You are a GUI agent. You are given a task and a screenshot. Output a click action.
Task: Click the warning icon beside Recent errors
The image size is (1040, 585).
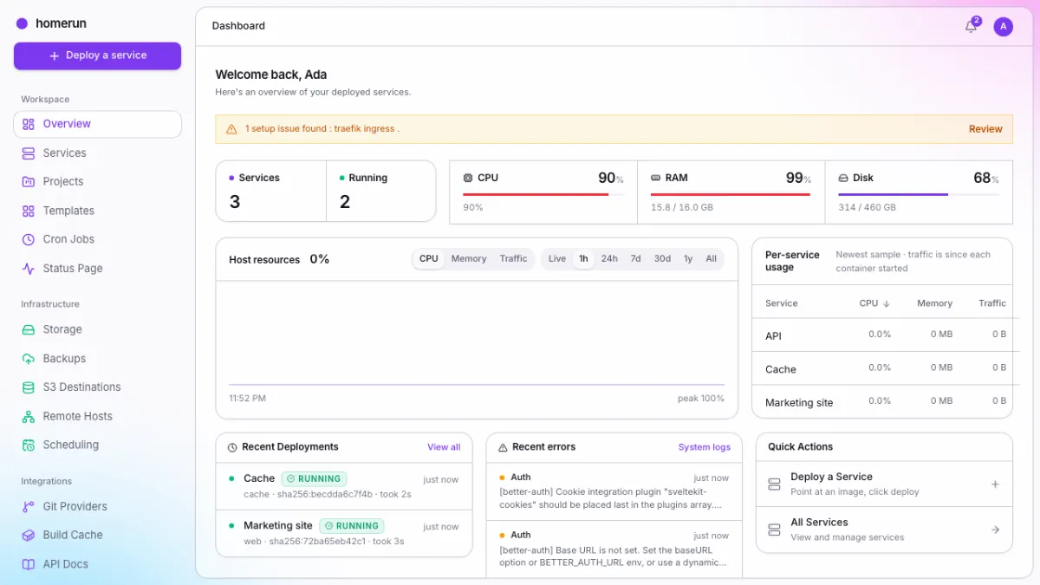503,447
